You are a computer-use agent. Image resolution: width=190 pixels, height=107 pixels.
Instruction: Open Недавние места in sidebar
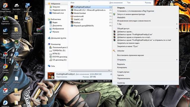click(58, 10)
